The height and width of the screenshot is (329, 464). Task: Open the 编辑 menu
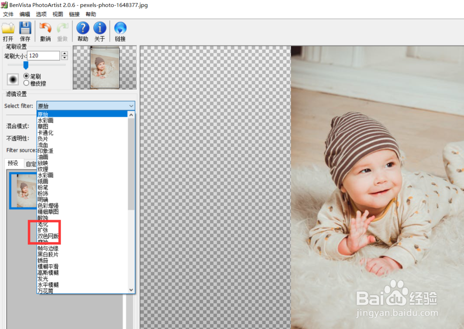(x=25, y=14)
